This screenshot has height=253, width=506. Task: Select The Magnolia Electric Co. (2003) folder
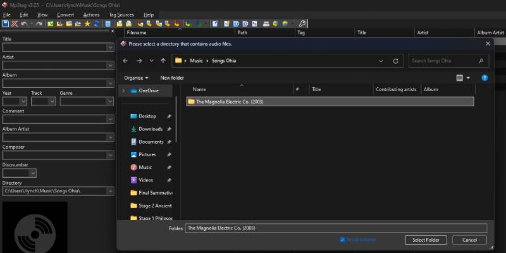tap(330, 102)
